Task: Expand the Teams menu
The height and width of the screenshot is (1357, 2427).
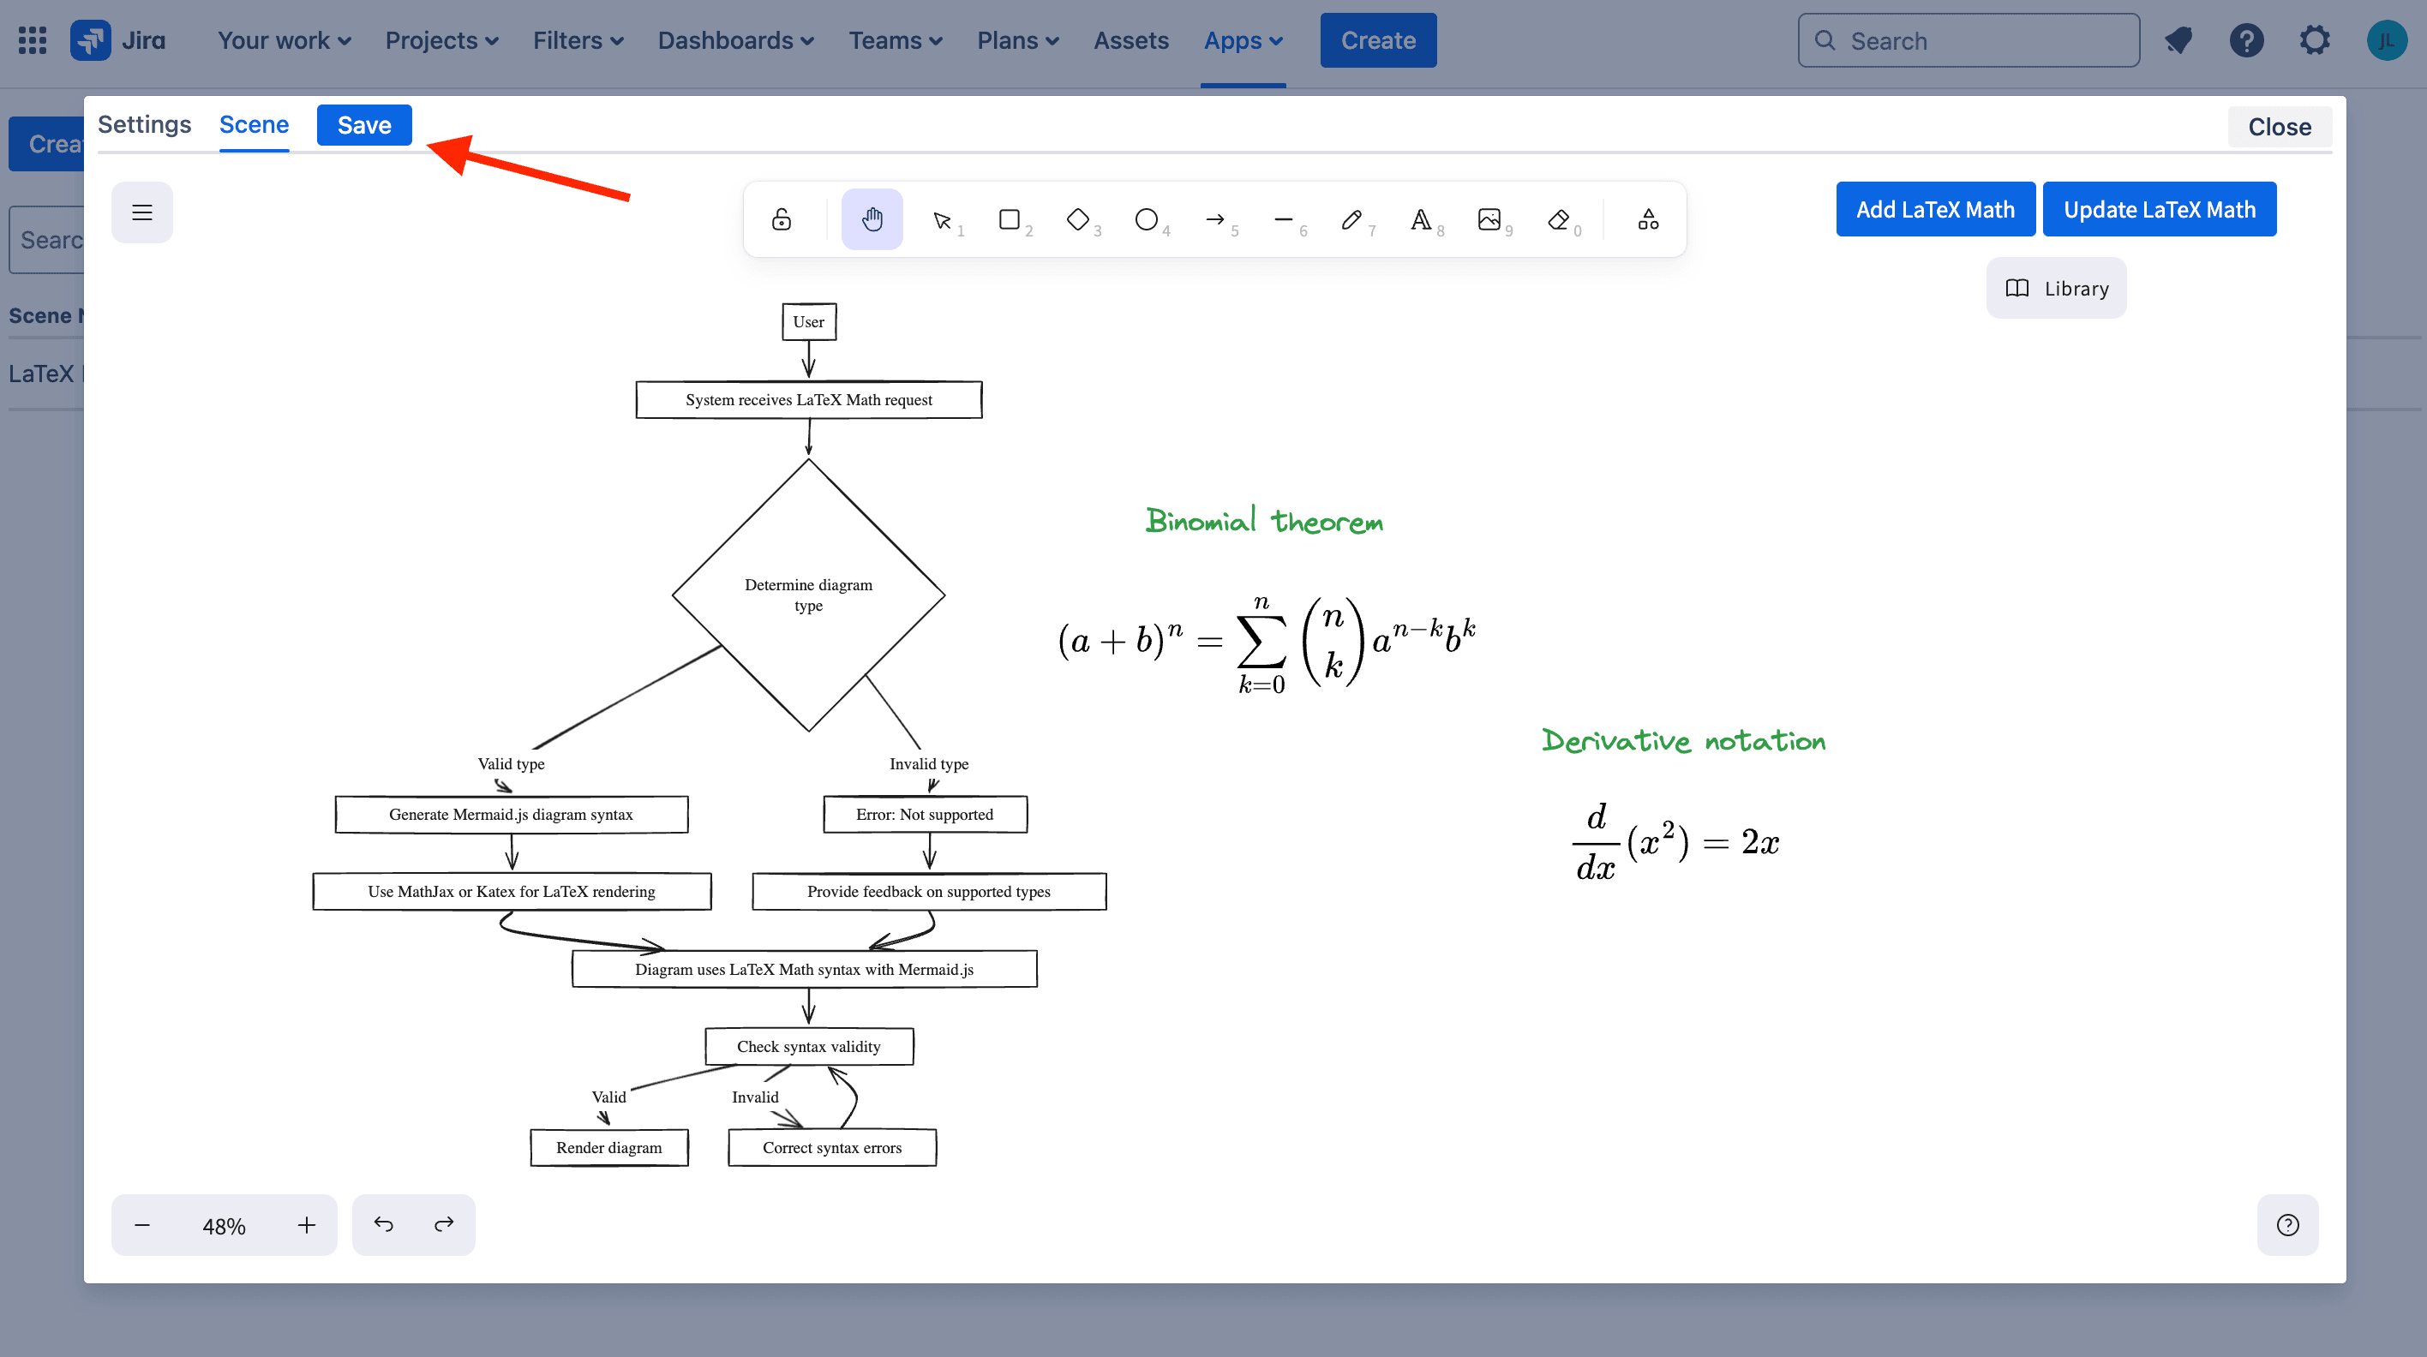Action: (895, 40)
